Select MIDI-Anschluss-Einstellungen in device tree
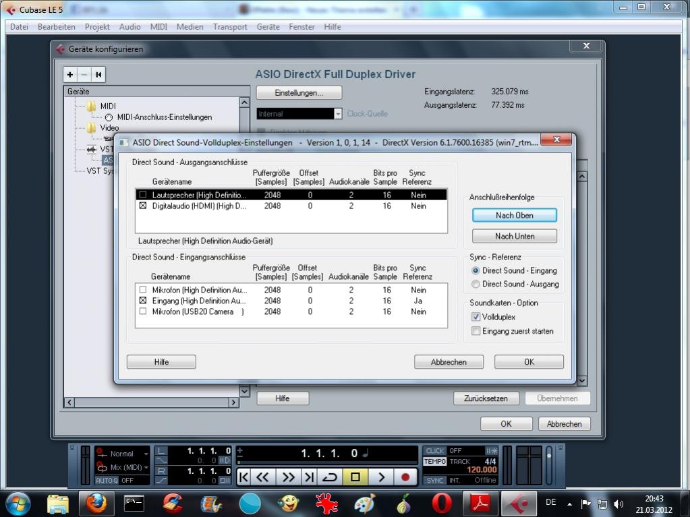 (x=164, y=117)
